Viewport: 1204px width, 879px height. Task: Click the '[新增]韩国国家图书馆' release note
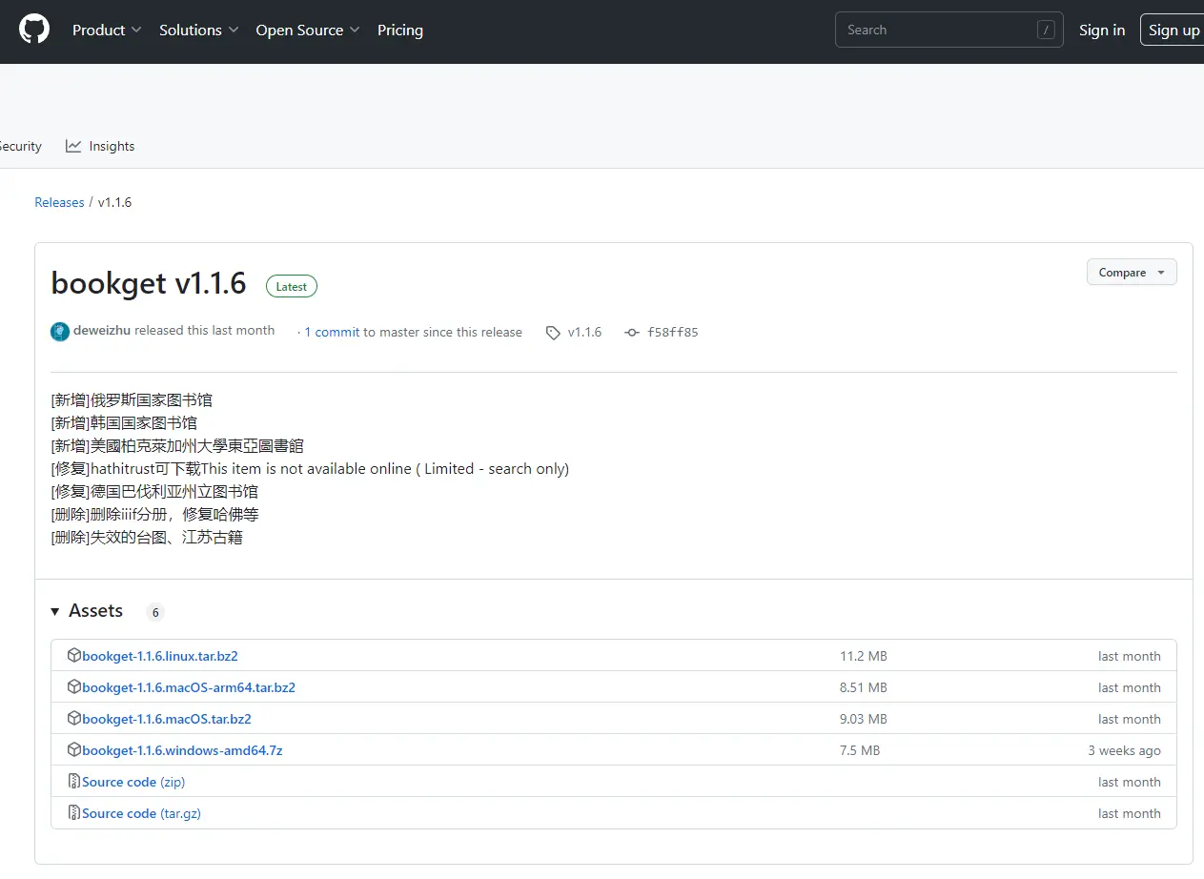(124, 422)
